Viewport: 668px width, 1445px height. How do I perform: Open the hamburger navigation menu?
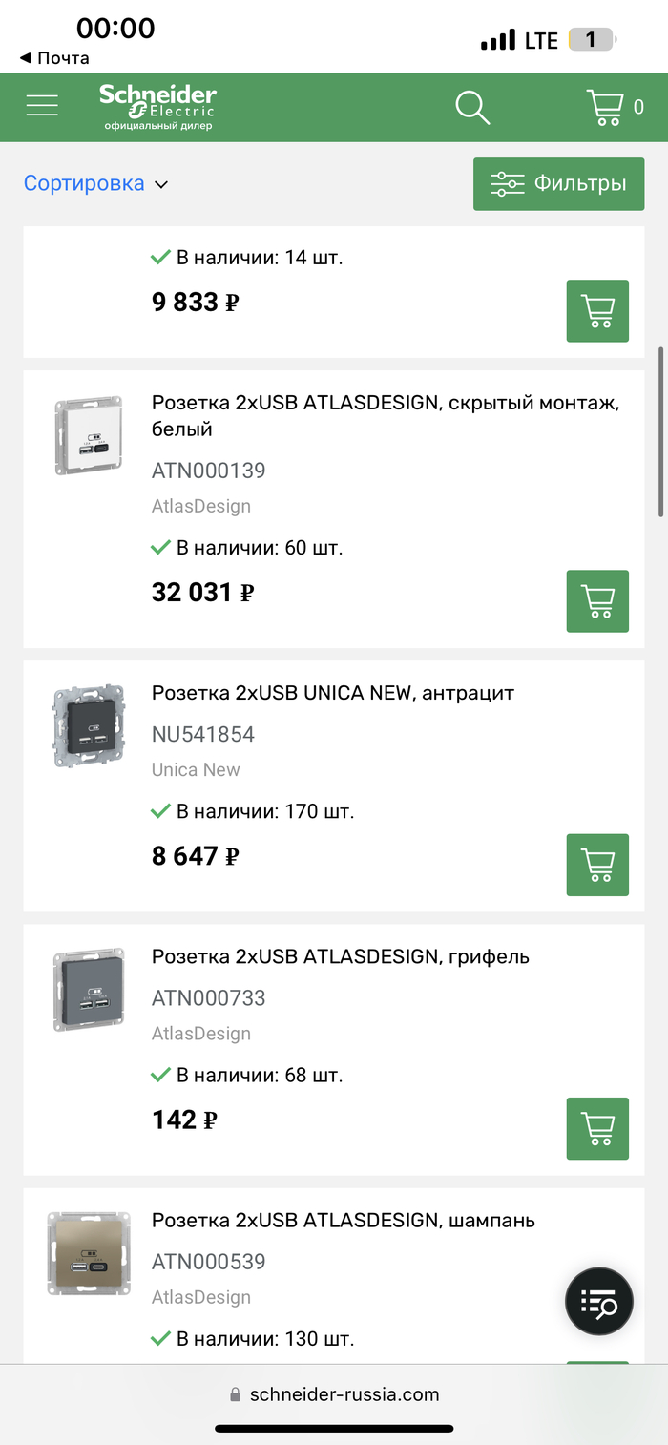[42, 106]
